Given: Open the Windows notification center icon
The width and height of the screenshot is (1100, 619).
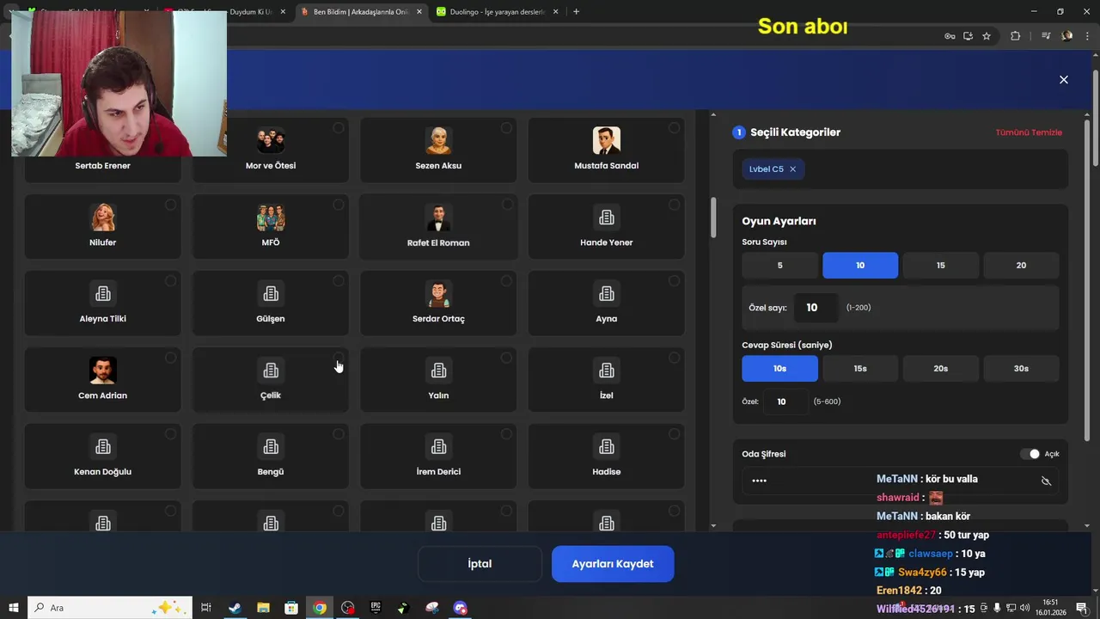Looking at the screenshot, I should [x=1081, y=608].
